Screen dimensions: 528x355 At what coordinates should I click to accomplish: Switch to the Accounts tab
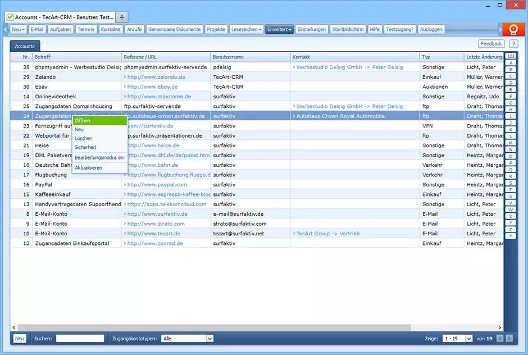click(25, 46)
